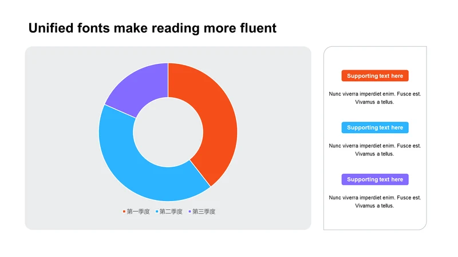
Task: Select the 第二季度 legend label
Action: pos(171,211)
